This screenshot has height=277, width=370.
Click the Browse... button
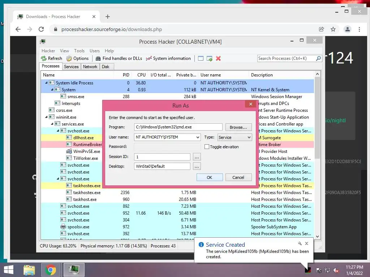click(238, 127)
